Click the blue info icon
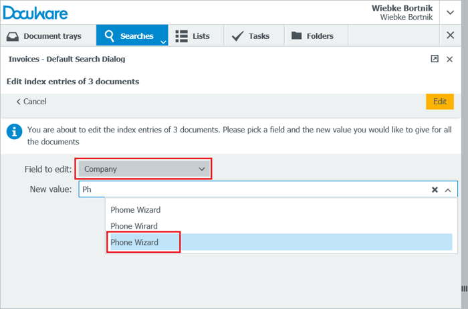468x309 pixels. pos(14,132)
